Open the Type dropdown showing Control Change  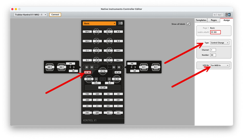coord(219,43)
